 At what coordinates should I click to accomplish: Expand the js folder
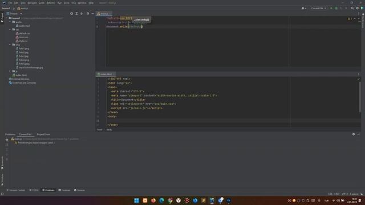pyautogui.click(x=10, y=71)
